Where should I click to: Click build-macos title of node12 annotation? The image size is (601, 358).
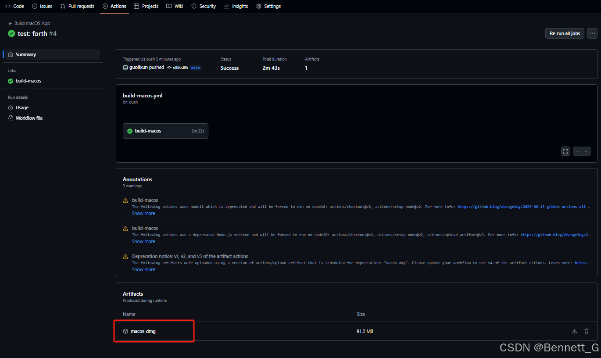145,200
